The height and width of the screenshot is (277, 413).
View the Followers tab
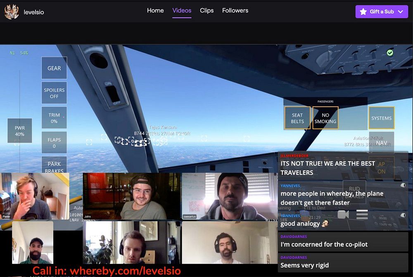coord(235,10)
